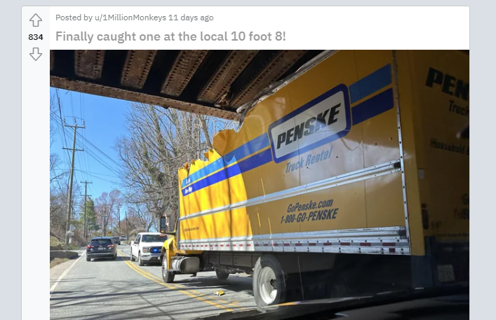
Task: Click the nearest utility pole in photo
Action: point(73,181)
